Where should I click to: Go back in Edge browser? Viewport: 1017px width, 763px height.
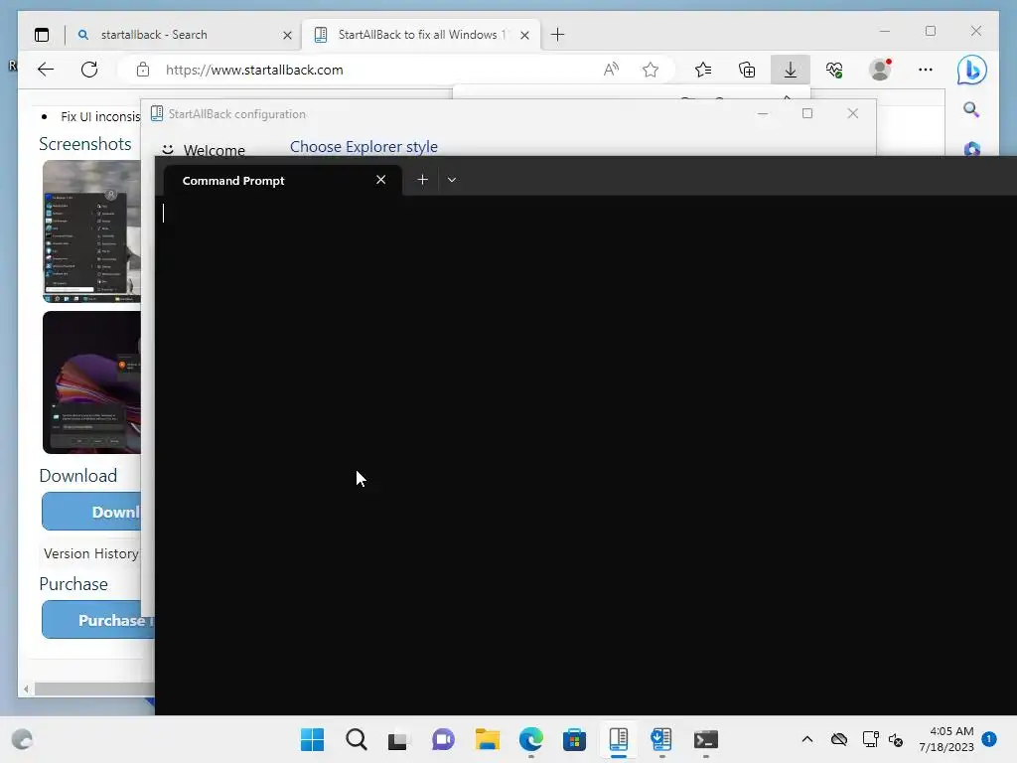tap(46, 70)
